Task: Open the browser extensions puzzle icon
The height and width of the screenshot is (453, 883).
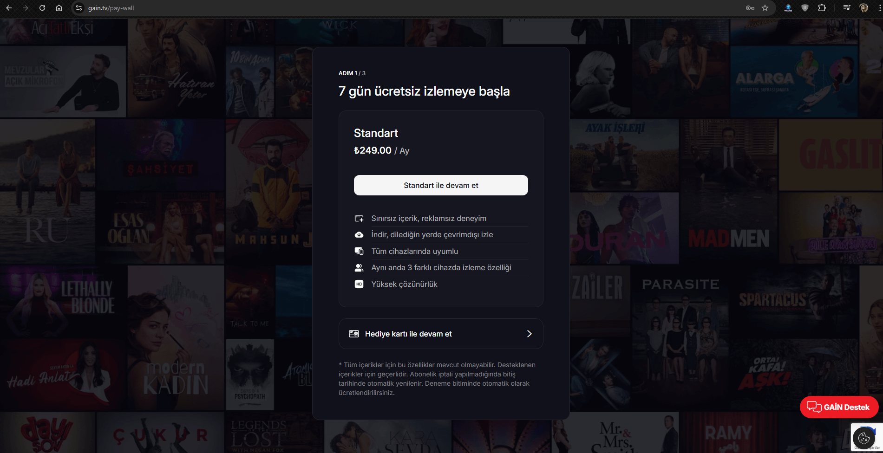Action: (822, 8)
